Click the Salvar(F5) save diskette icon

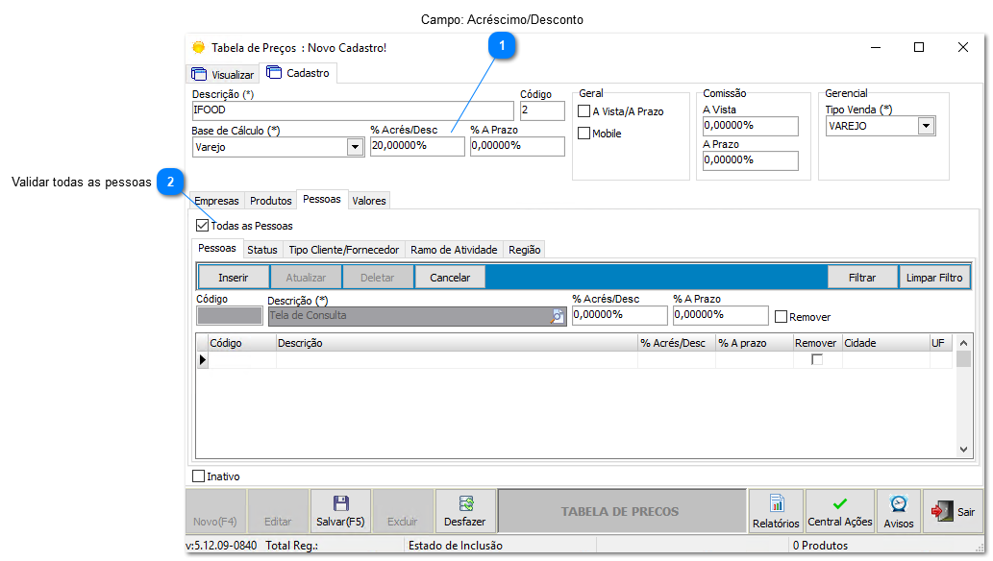tap(341, 503)
